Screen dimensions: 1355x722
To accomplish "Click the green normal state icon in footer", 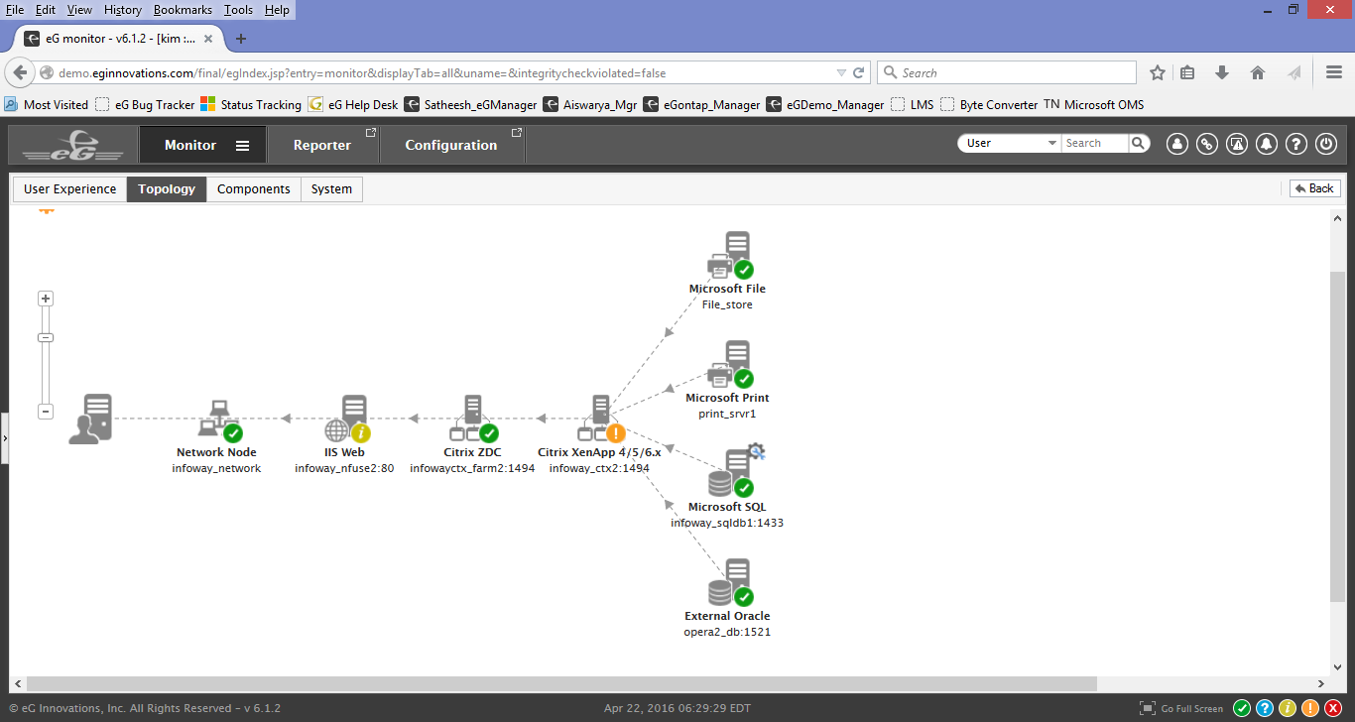I will 1242,708.
